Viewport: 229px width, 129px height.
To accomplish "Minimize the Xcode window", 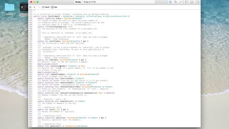I will [34, 2].
